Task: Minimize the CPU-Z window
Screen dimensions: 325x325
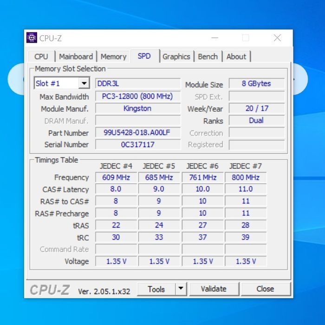Action: point(214,38)
